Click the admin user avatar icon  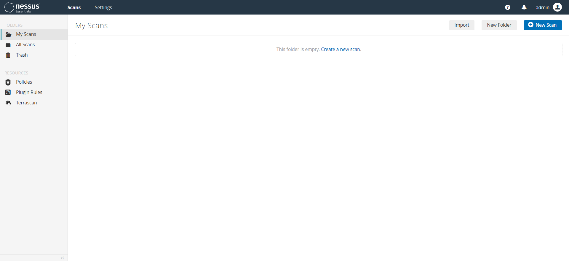[557, 7]
